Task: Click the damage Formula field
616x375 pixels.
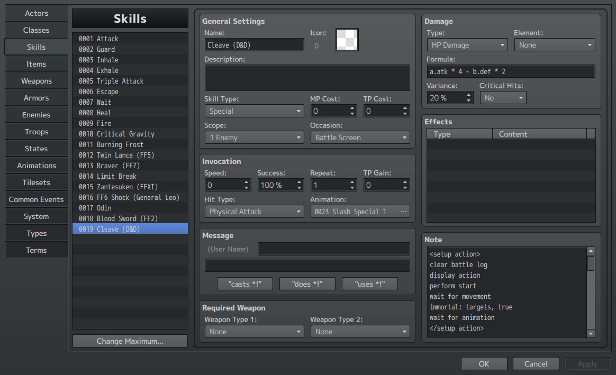Action: (x=511, y=71)
